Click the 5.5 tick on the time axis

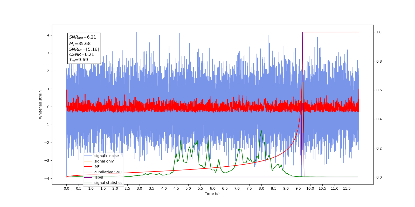pos(200,188)
